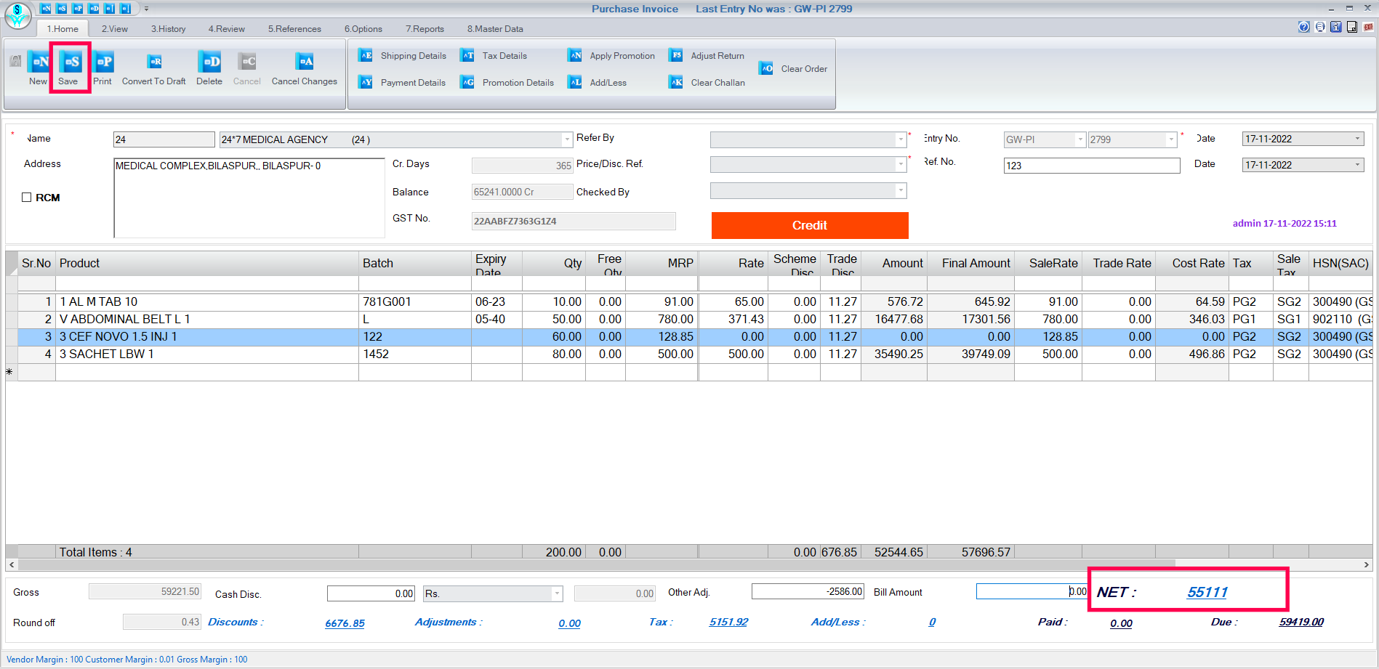This screenshot has width=1379, height=669.
Task: Expand the GW-PI entry series dropdown
Action: (1080, 139)
